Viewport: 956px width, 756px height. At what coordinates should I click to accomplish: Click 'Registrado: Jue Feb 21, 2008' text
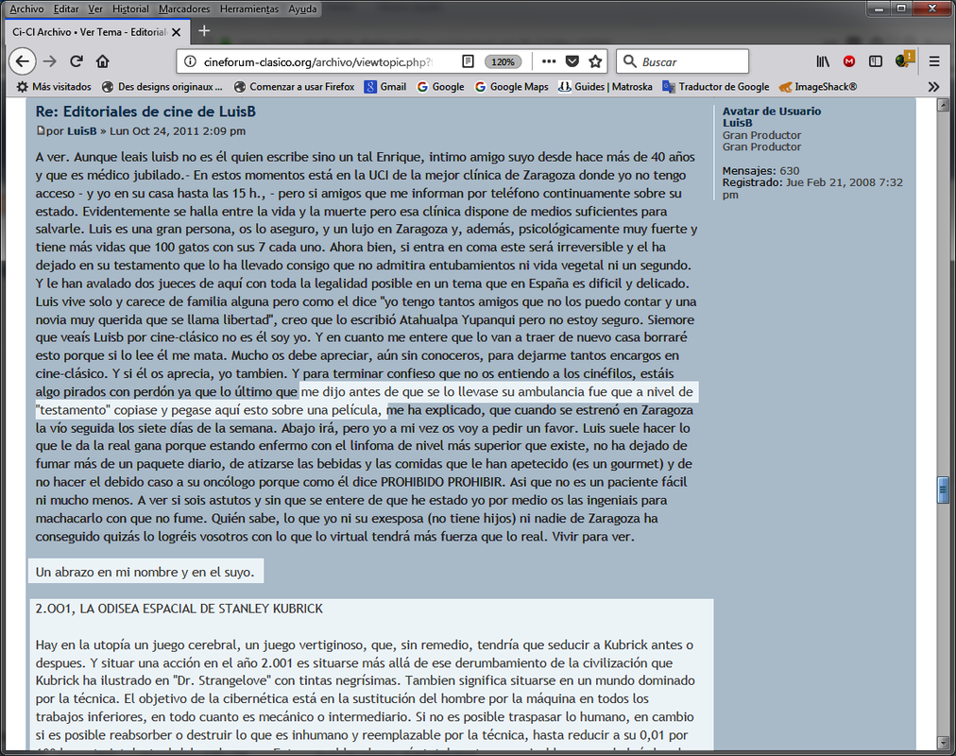pos(800,182)
